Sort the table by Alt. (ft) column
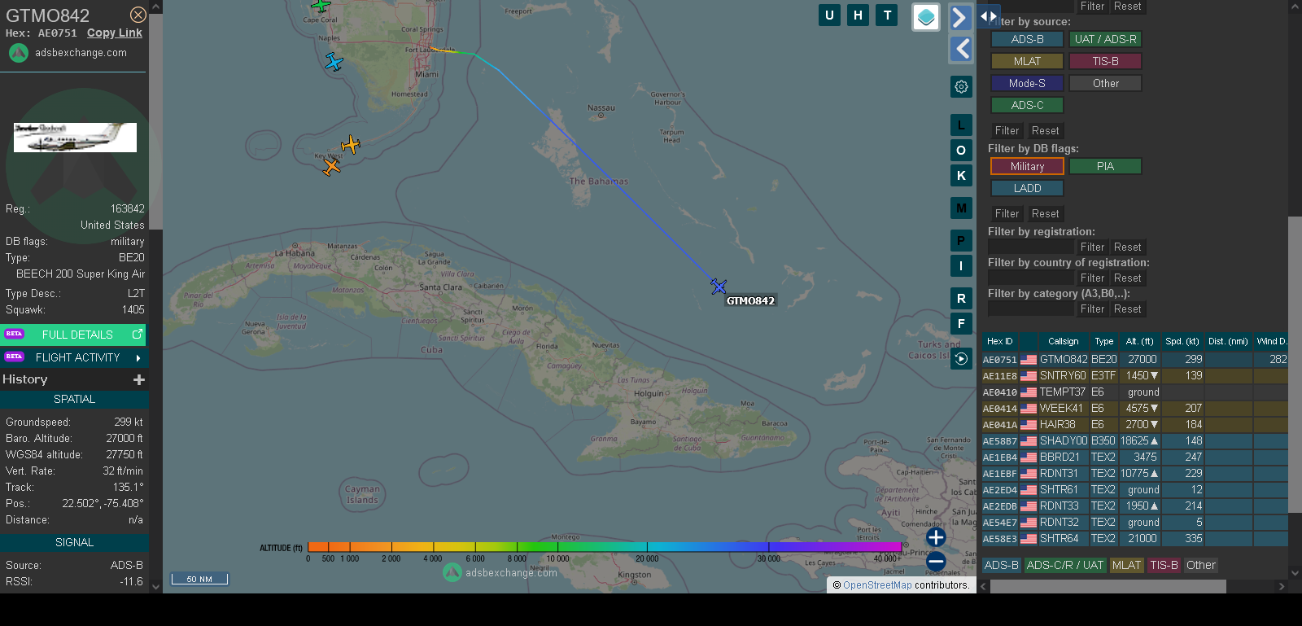The image size is (1302, 626). pos(1139,341)
